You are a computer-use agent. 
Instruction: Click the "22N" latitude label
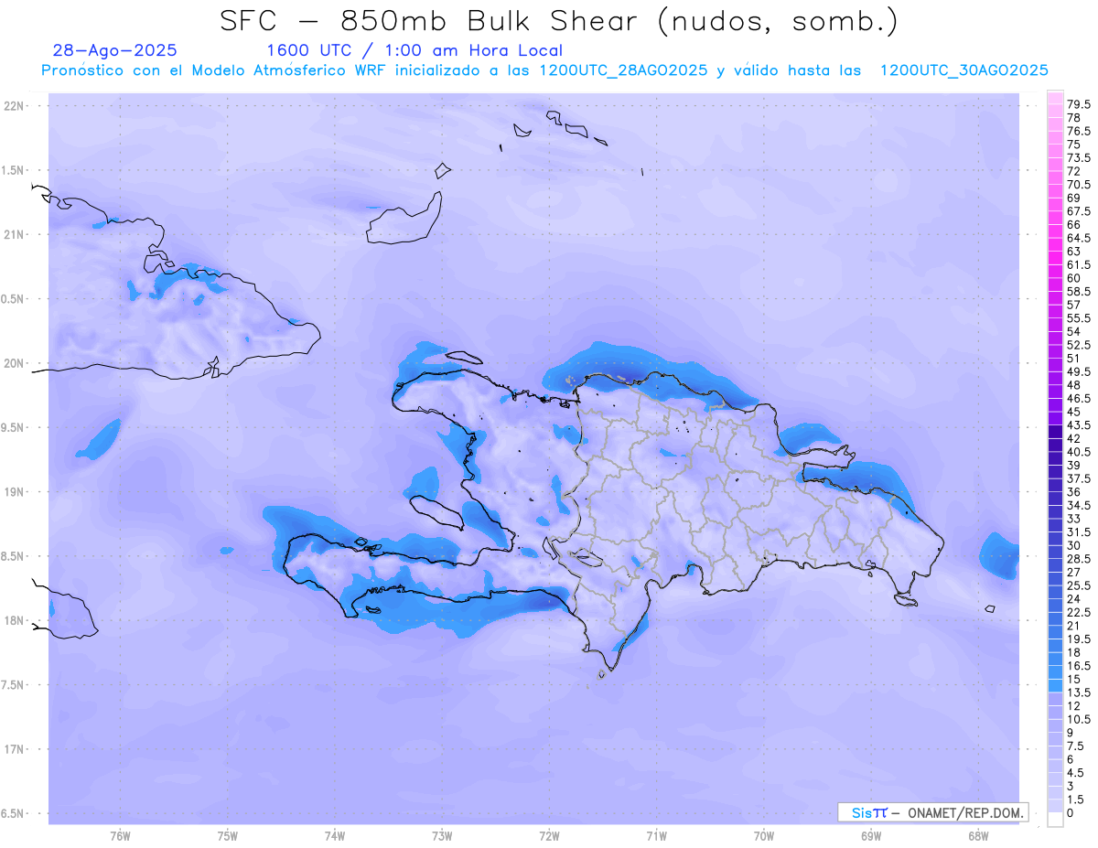click(14, 106)
